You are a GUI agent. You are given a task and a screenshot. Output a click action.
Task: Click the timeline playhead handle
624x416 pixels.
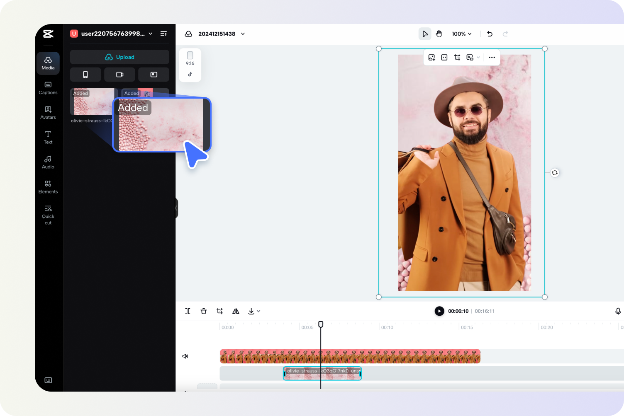[321, 324]
